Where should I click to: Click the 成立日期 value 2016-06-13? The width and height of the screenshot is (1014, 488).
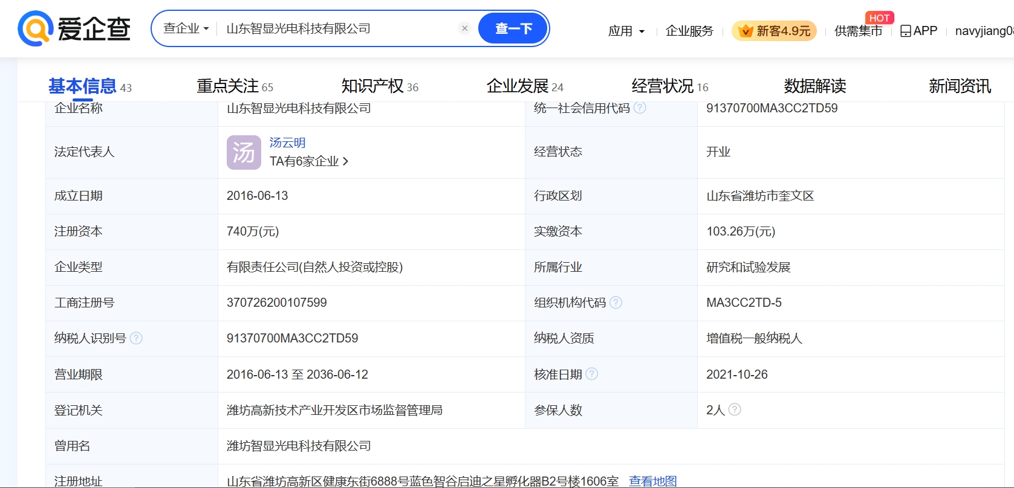(257, 196)
